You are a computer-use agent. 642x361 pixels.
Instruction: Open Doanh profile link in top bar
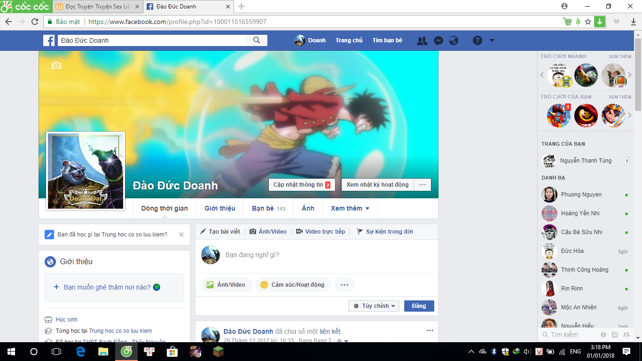310,40
